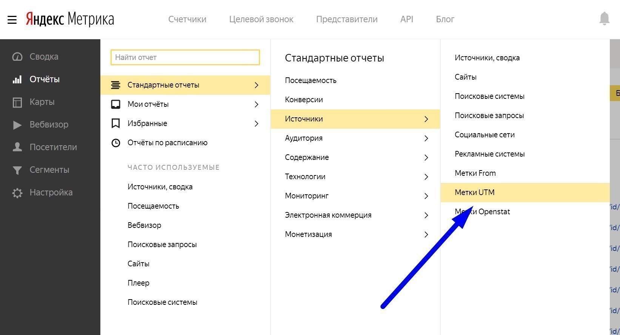620x335 pixels.
Task: Expand Стандартные отчеты chevron
Action: point(257,85)
